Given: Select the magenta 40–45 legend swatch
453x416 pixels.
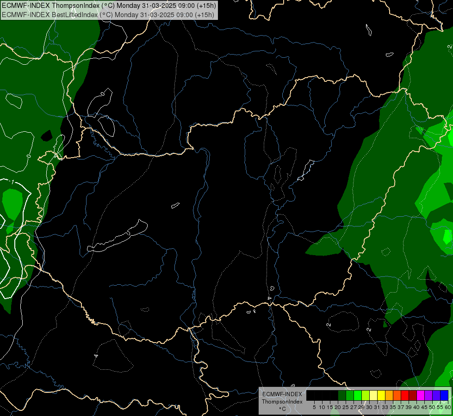Looking at the screenshot, I should [x=421, y=395].
